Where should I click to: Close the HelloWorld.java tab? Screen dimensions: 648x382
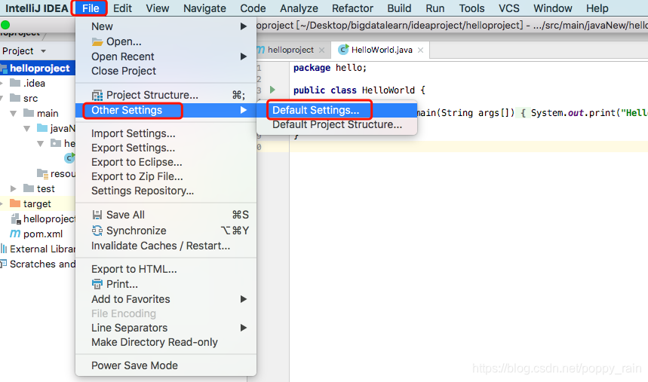tap(420, 50)
